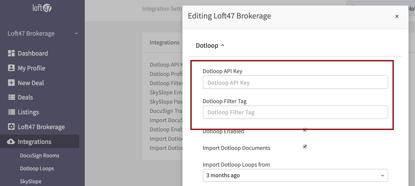Click the Dotloop API Key input field

tap(295, 82)
